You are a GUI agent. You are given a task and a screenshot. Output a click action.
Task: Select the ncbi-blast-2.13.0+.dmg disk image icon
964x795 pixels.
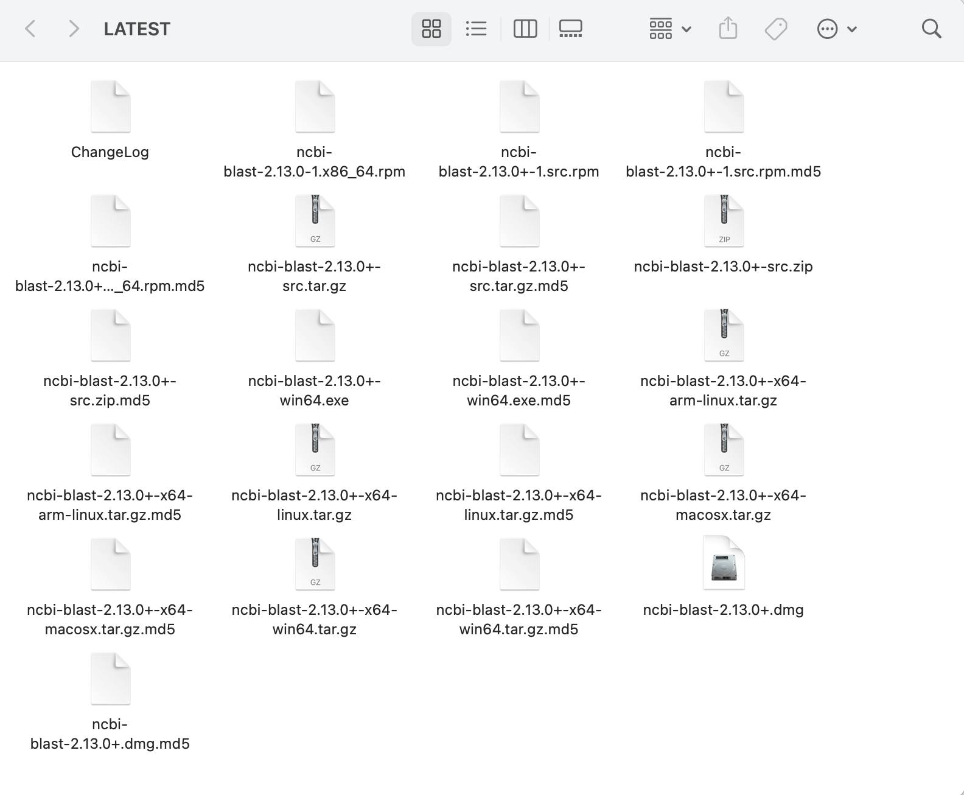(x=724, y=563)
